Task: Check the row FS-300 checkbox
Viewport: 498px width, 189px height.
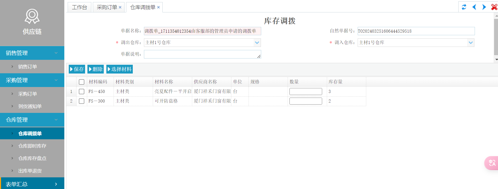Action: (81, 101)
